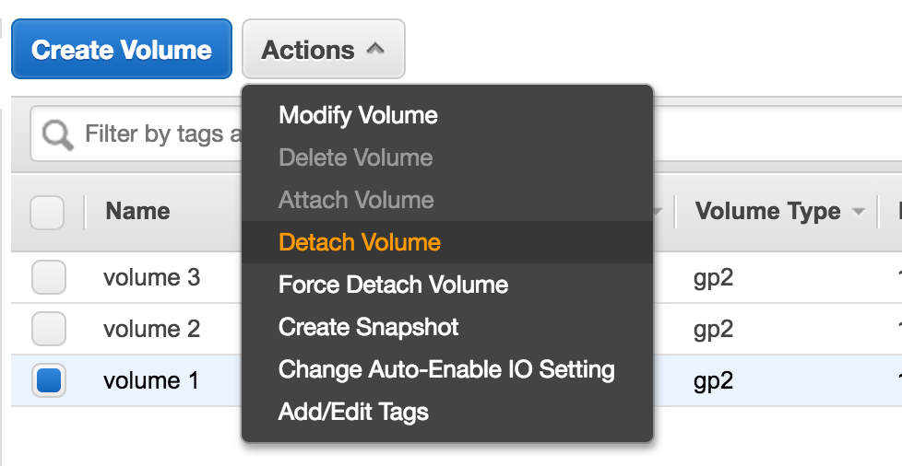Image resolution: width=902 pixels, height=466 pixels.
Task: Open the Actions dropdown button
Action: (x=324, y=50)
